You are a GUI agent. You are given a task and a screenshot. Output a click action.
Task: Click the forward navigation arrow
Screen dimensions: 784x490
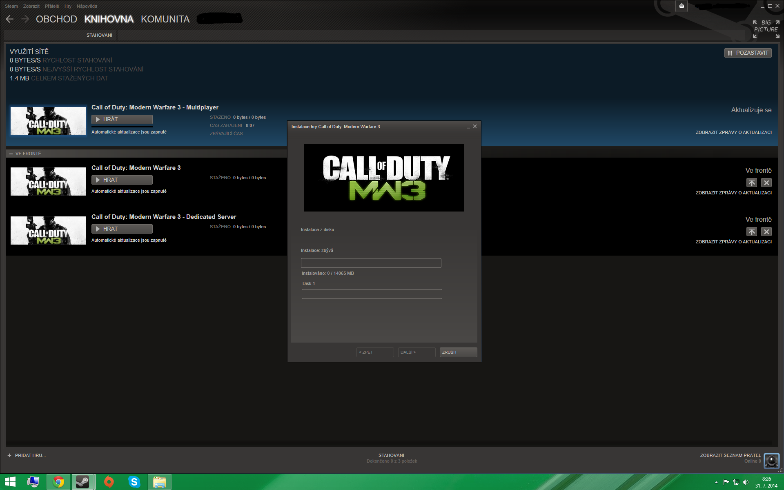click(25, 19)
